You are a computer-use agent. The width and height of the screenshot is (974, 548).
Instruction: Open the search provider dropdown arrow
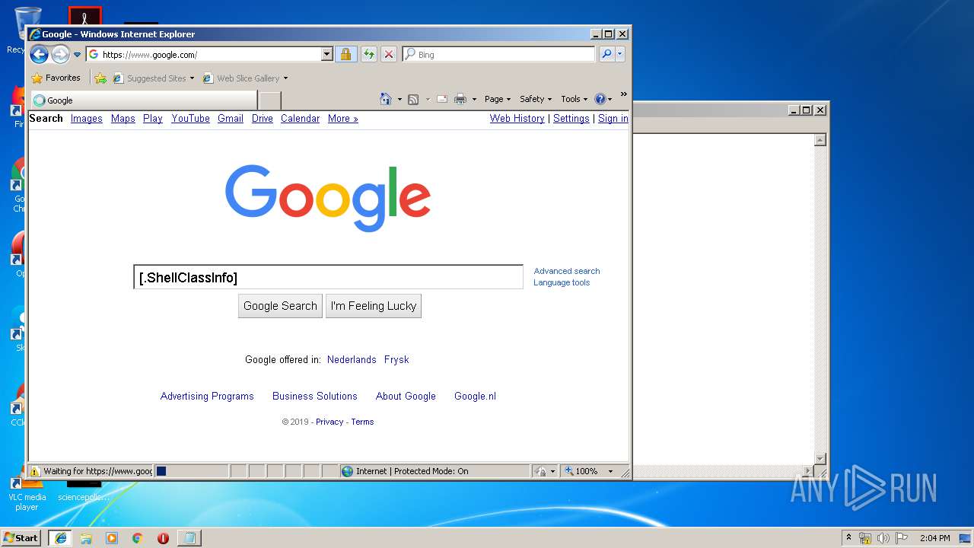(620, 54)
